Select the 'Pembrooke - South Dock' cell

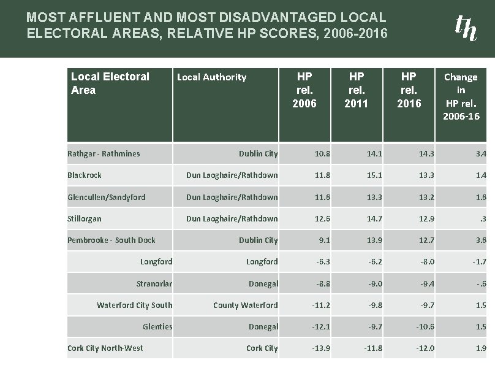(x=120, y=240)
